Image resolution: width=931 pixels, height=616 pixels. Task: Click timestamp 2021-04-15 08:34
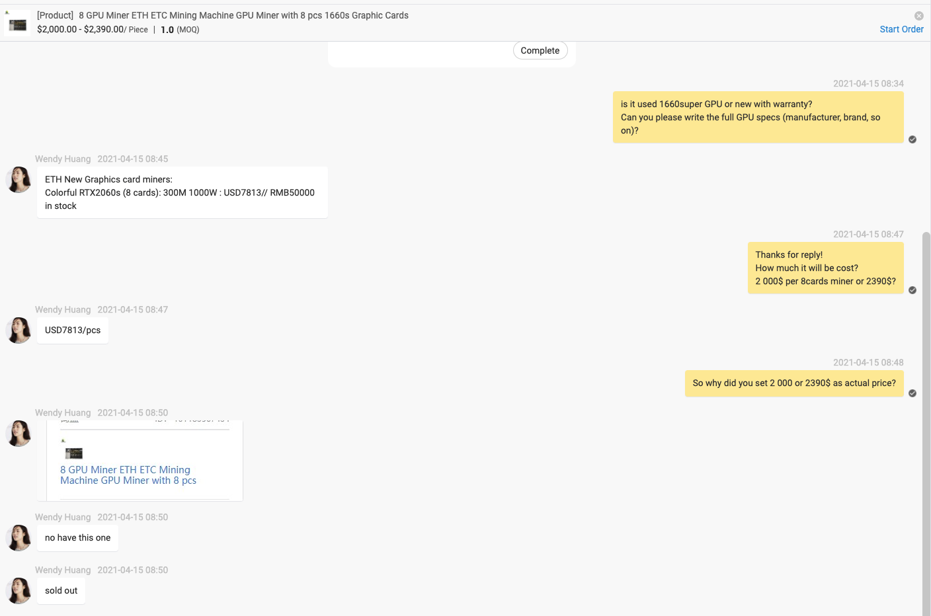click(x=868, y=83)
